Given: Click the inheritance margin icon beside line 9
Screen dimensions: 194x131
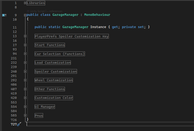Looking at the screenshot, I should [x=4, y=15].
